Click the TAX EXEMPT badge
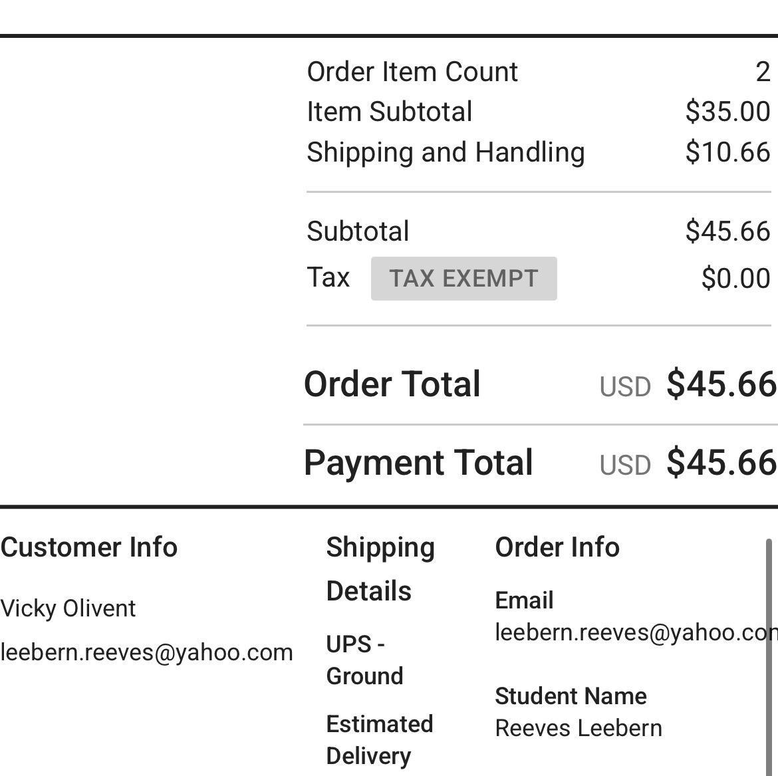 [x=463, y=279]
